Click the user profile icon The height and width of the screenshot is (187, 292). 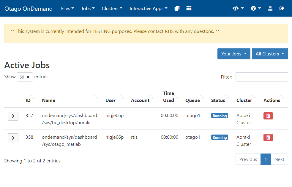[x=270, y=8]
